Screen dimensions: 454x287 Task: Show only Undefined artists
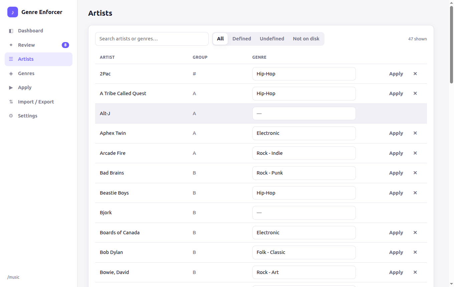(x=272, y=39)
